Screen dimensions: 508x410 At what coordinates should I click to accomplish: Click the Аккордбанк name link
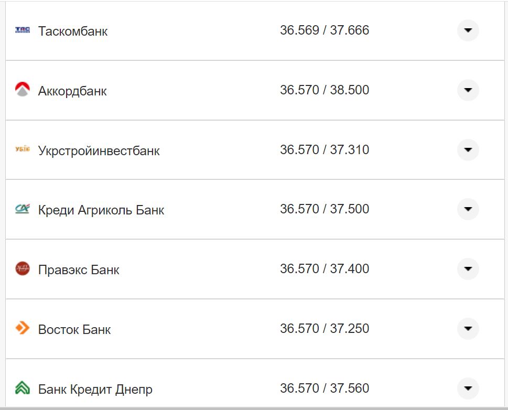[71, 91]
